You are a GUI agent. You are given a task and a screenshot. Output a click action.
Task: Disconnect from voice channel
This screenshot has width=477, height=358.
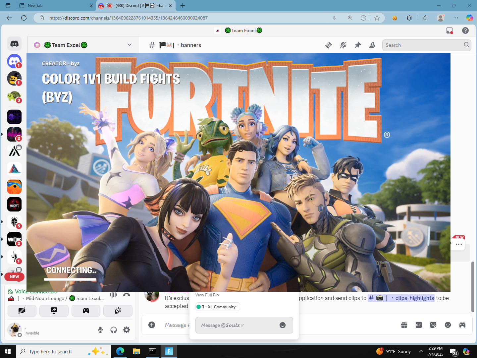[127, 295]
